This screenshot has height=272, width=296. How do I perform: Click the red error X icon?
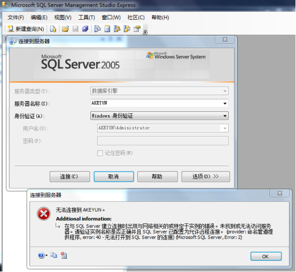(x=44, y=214)
